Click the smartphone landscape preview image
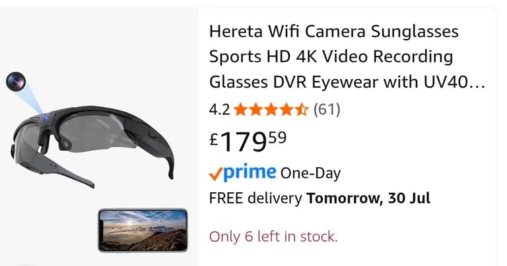 pos(143,230)
